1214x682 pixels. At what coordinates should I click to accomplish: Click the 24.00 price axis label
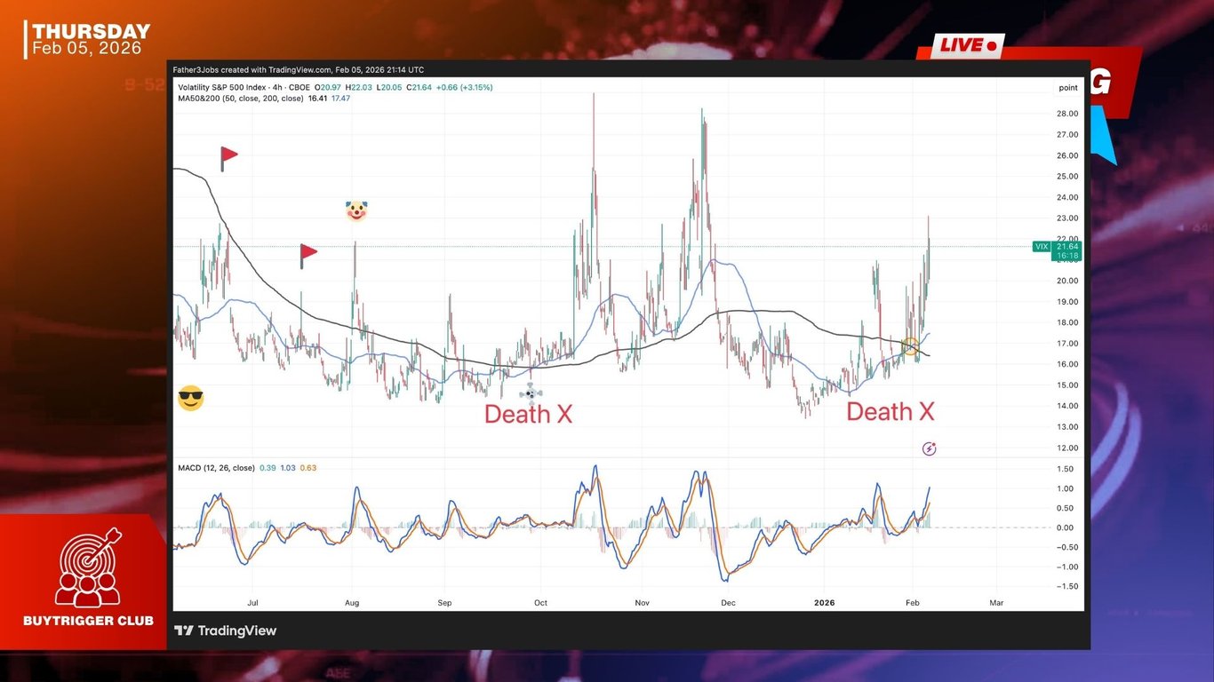1067,197
